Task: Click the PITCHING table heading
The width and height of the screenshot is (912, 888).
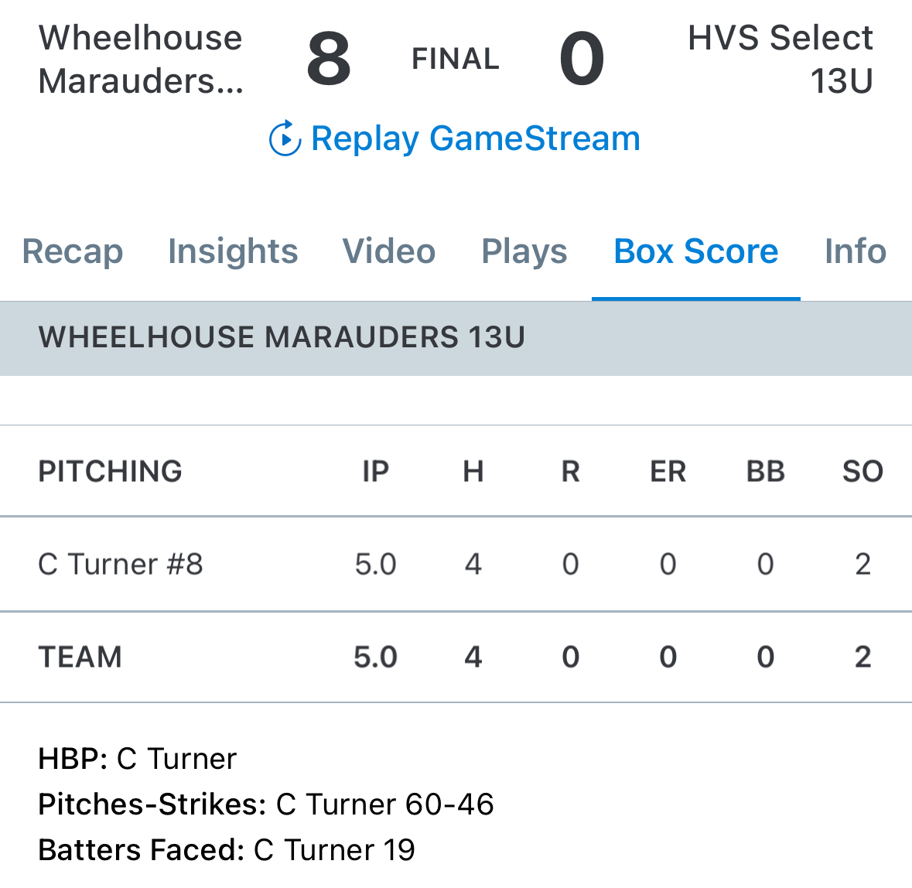Action: click(111, 471)
